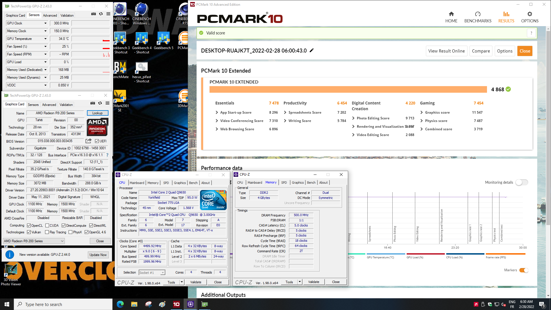This screenshot has height=310, width=551.
Task: Open Microsoft Edge from taskbar
Action: pos(120,304)
